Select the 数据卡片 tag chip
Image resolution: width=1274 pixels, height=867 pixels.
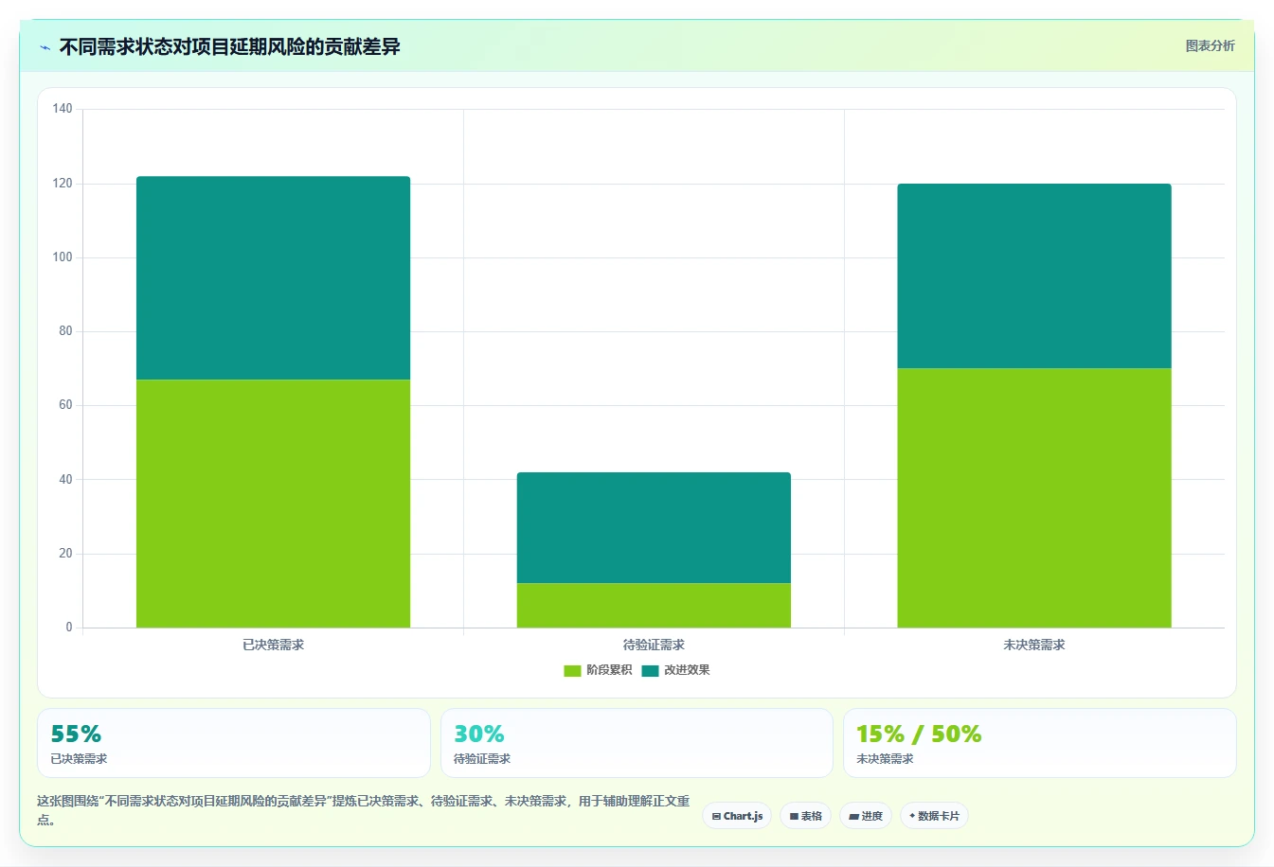(934, 816)
